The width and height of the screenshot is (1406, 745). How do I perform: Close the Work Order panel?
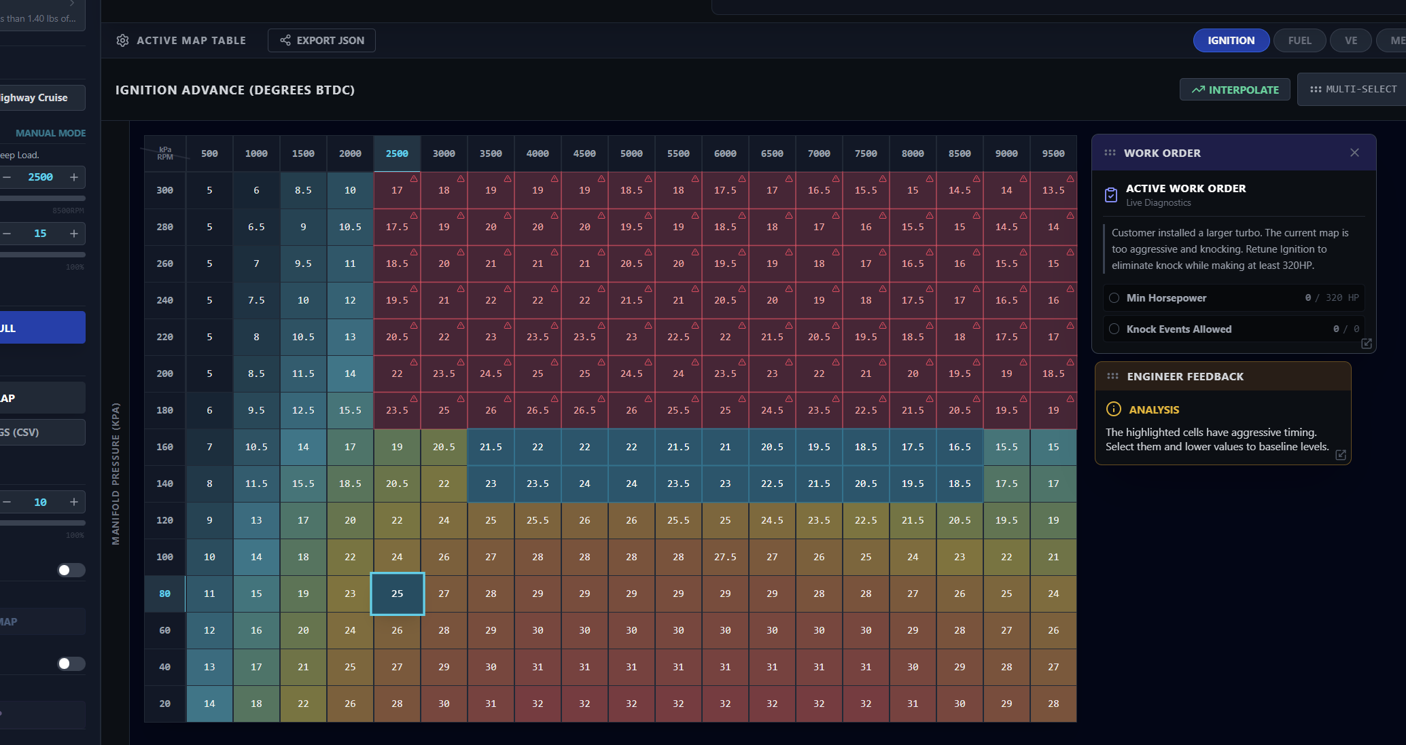point(1354,153)
